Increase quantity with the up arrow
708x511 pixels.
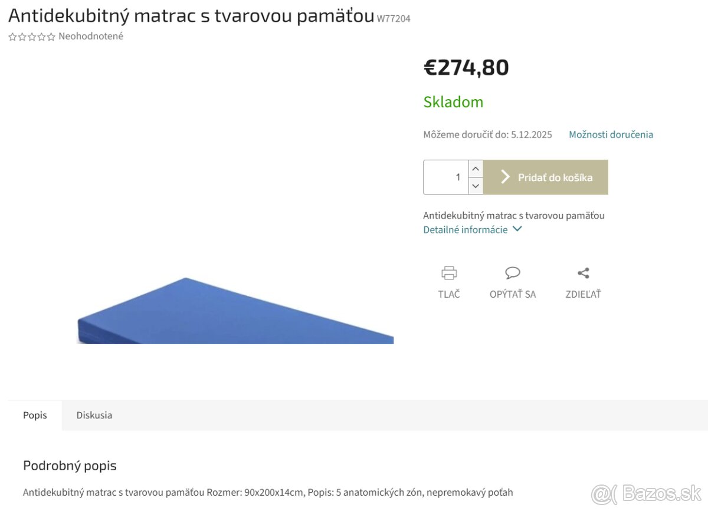pos(476,169)
